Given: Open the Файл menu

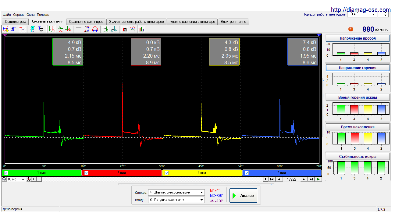Looking at the screenshot, I should pyautogui.click(x=7, y=15).
